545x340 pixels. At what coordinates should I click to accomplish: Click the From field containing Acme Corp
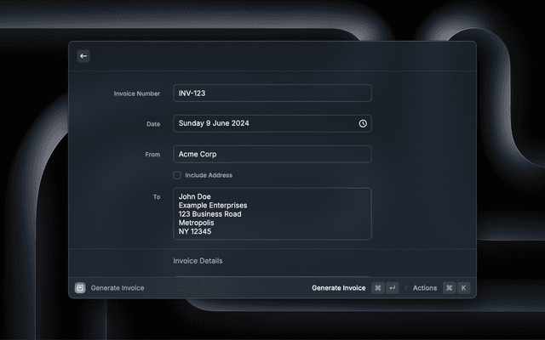click(x=272, y=154)
